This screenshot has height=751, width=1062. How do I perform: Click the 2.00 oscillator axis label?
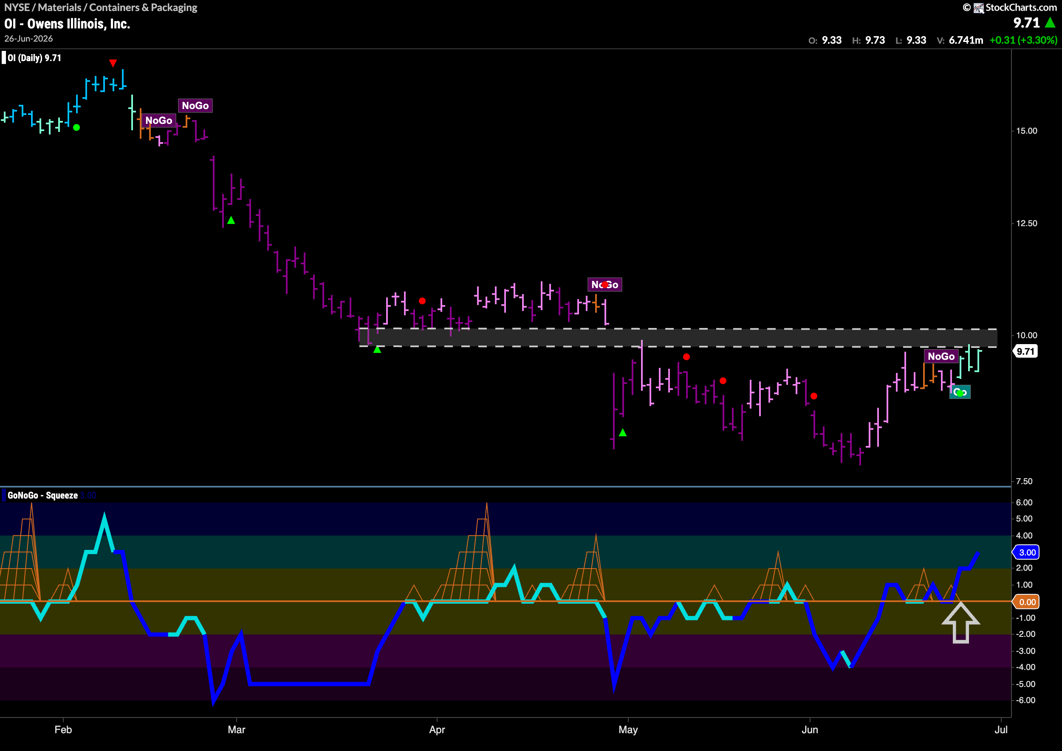coord(1024,568)
